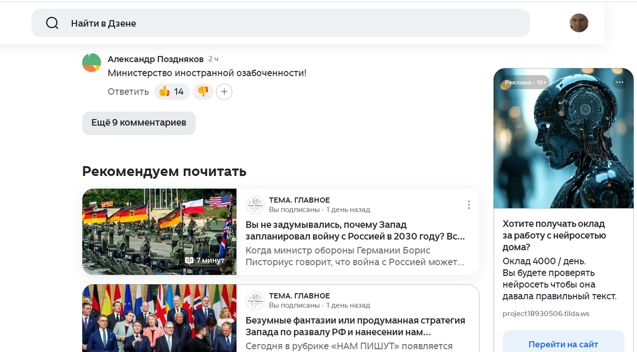Toggle the thumbs-up reaction on the comment

click(x=171, y=91)
